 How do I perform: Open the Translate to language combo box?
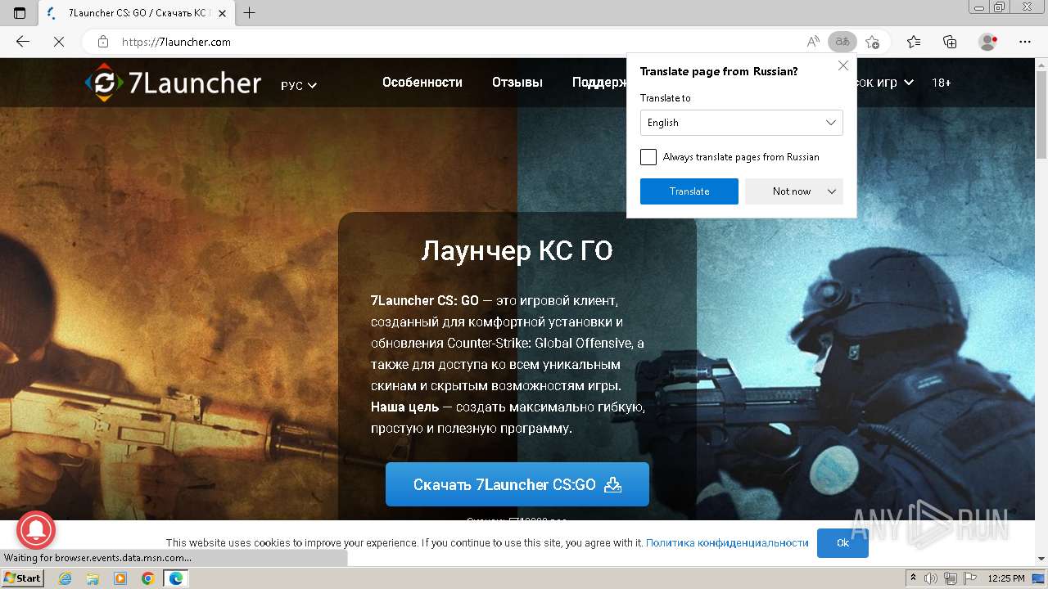coord(741,123)
